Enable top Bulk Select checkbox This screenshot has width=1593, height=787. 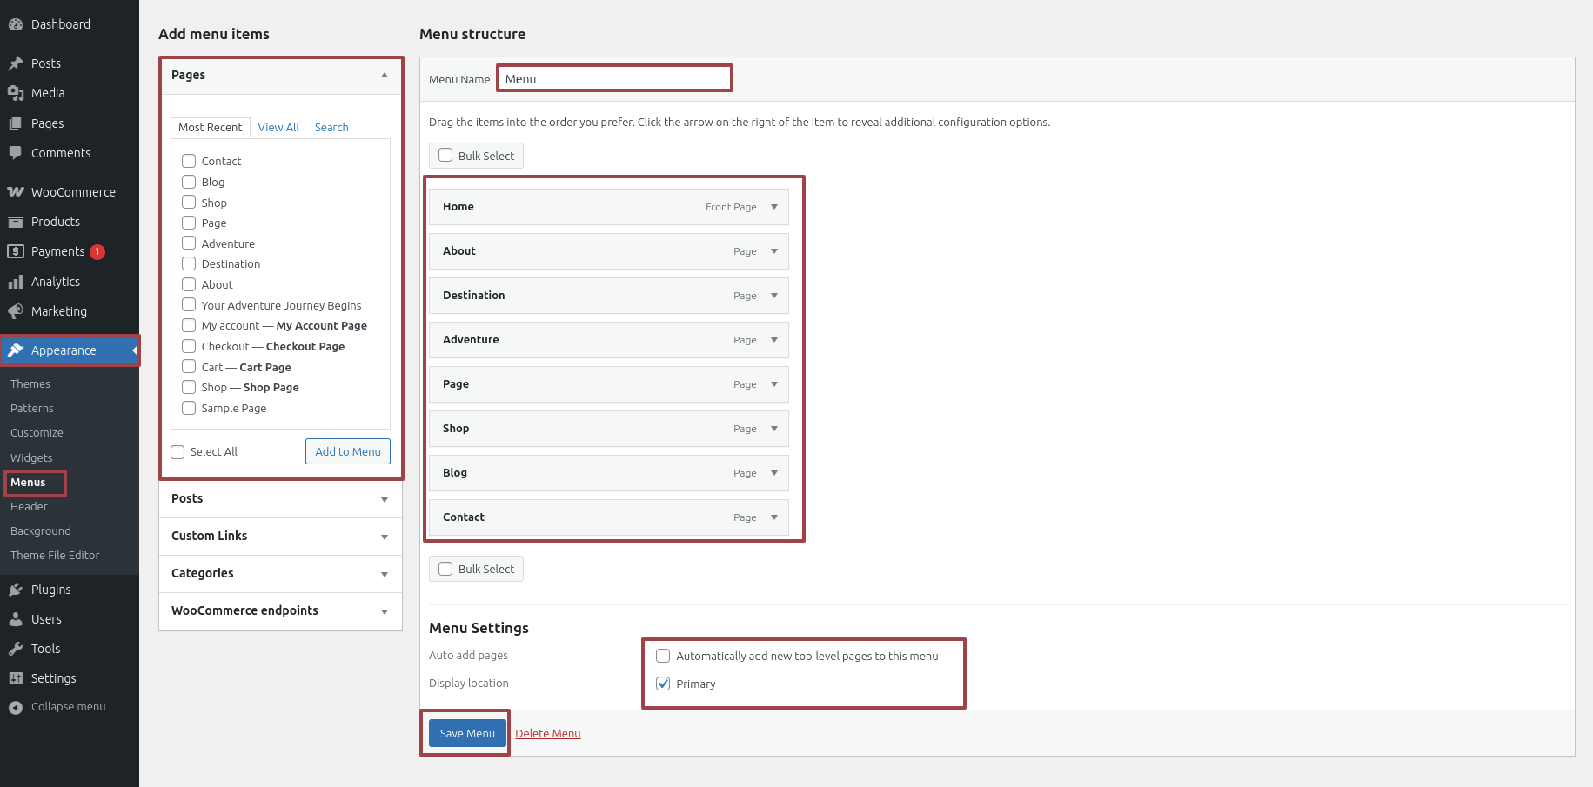point(445,156)
